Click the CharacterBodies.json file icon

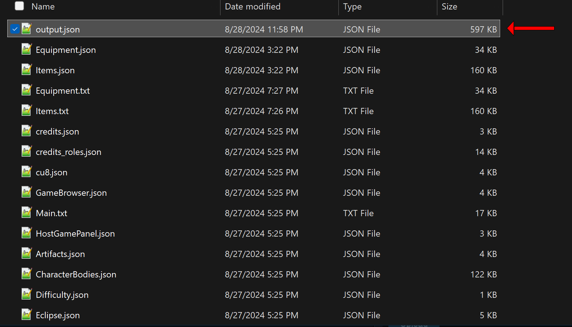coord(27,274)
